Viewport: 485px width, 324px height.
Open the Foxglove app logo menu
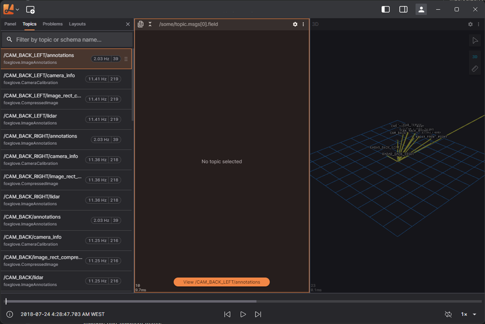pos(11,9)
